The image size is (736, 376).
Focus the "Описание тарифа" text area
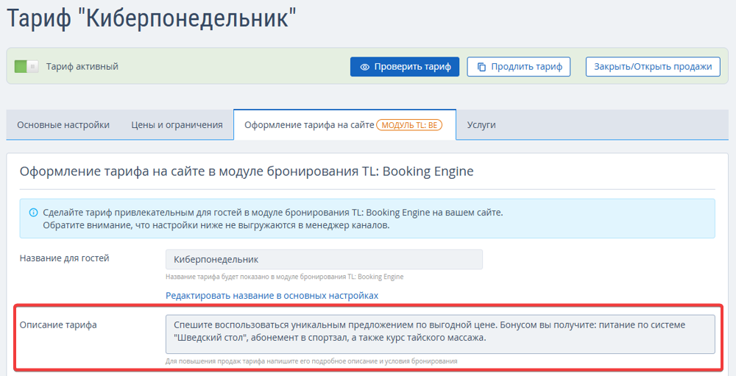pyautogui.click(x=440, y=333)
